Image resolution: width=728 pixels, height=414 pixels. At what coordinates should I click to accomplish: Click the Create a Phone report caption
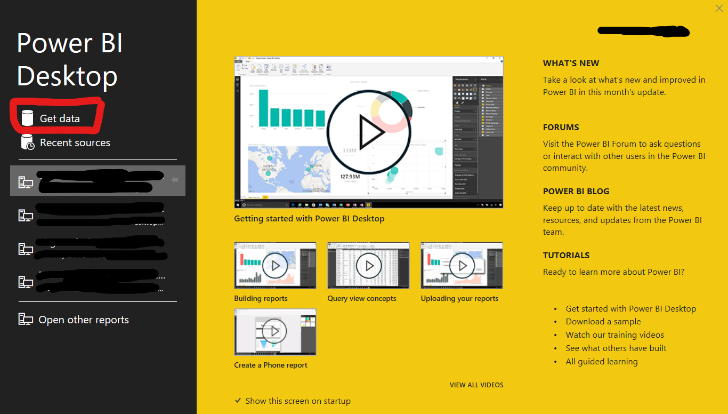click(271, 365)
